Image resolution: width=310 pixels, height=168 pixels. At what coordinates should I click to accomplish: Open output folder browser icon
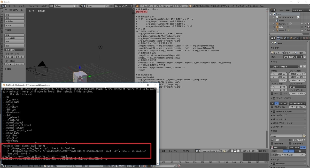(305, 136)
